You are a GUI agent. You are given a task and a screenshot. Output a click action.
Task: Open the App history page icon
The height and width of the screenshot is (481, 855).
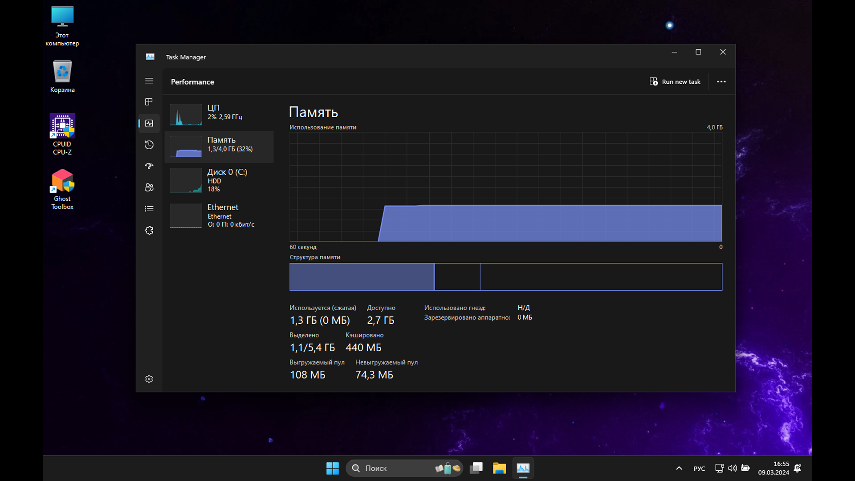pos(149,145)
